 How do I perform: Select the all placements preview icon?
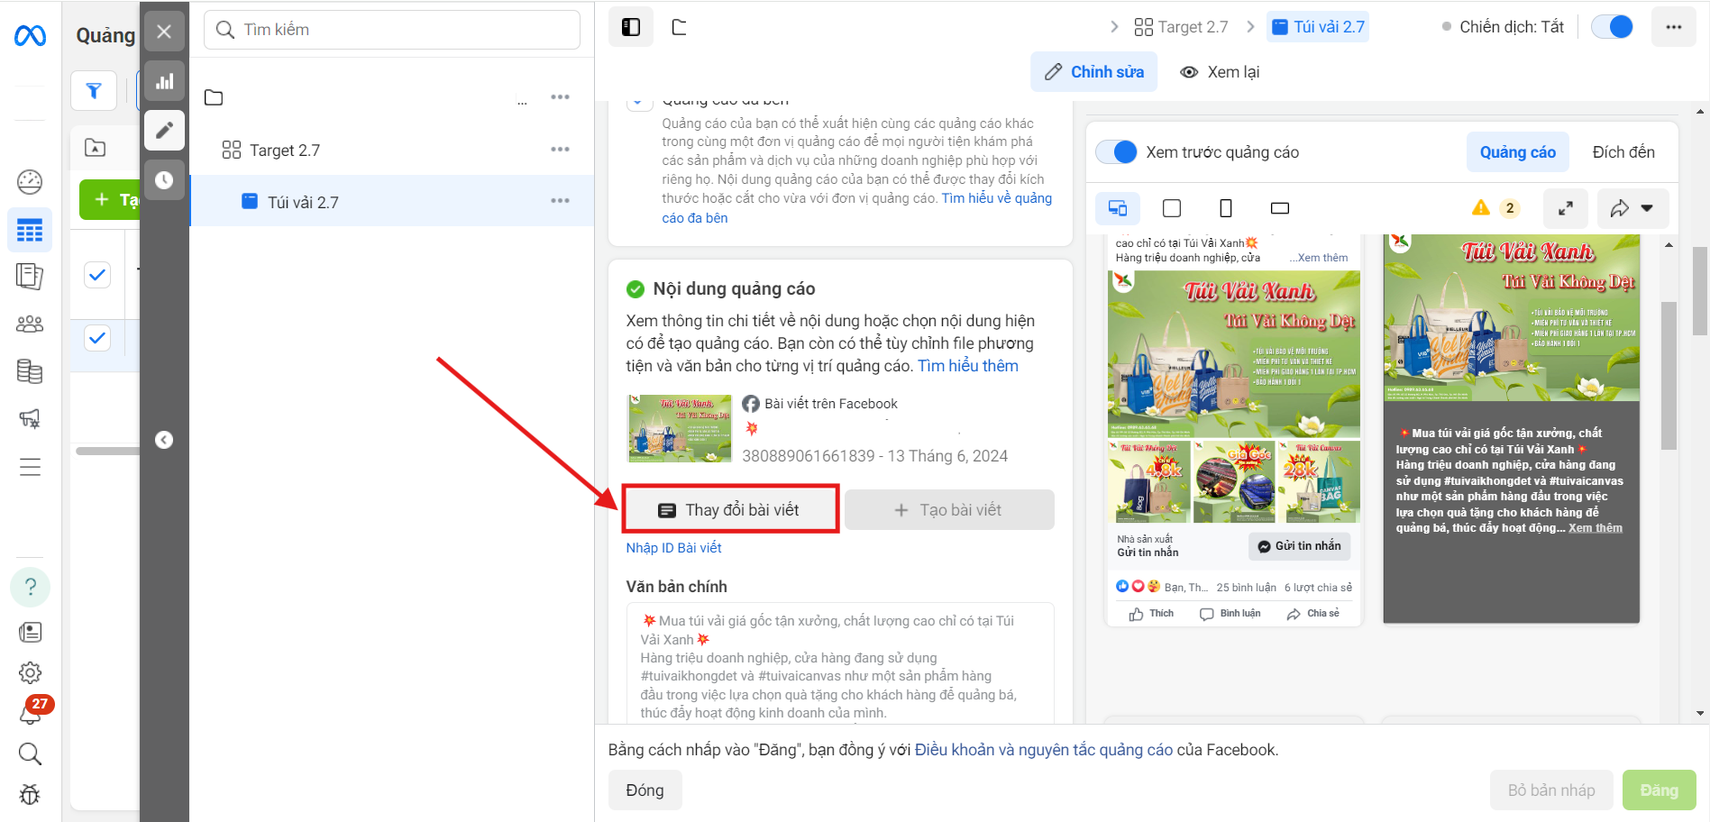click(1118, 208)
